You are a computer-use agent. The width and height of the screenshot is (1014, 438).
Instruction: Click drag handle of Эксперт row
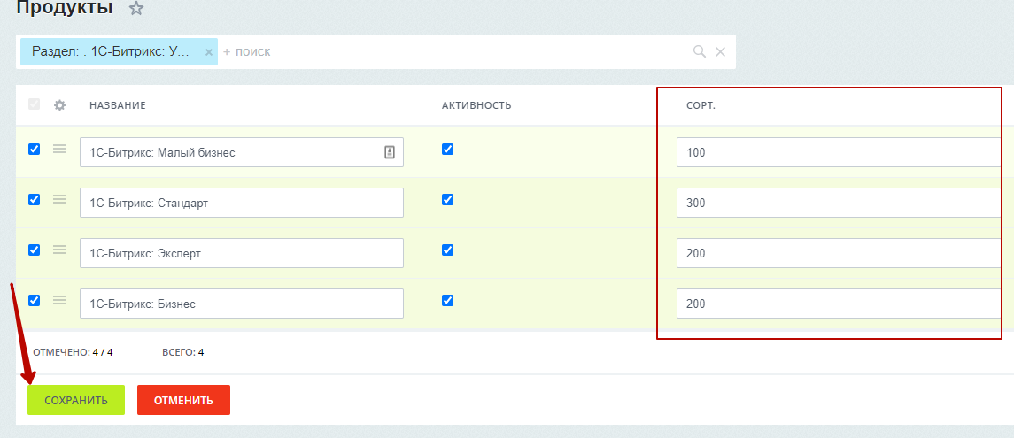point(59,250)
